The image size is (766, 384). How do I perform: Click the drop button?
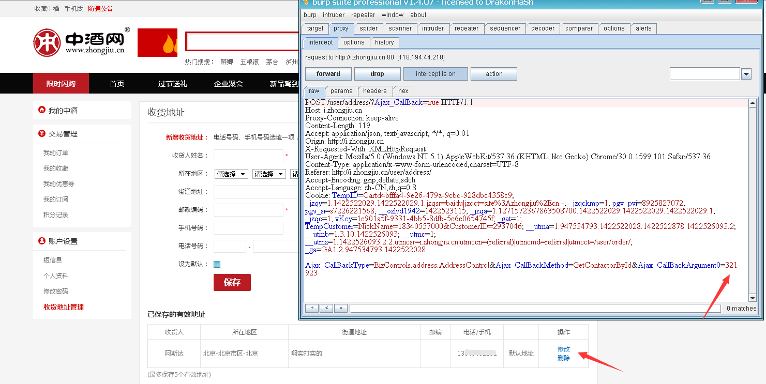coord(377,74)
